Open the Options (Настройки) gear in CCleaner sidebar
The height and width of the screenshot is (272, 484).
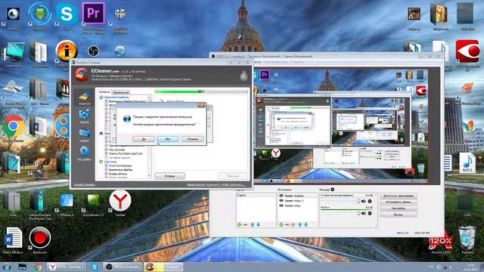84,154
